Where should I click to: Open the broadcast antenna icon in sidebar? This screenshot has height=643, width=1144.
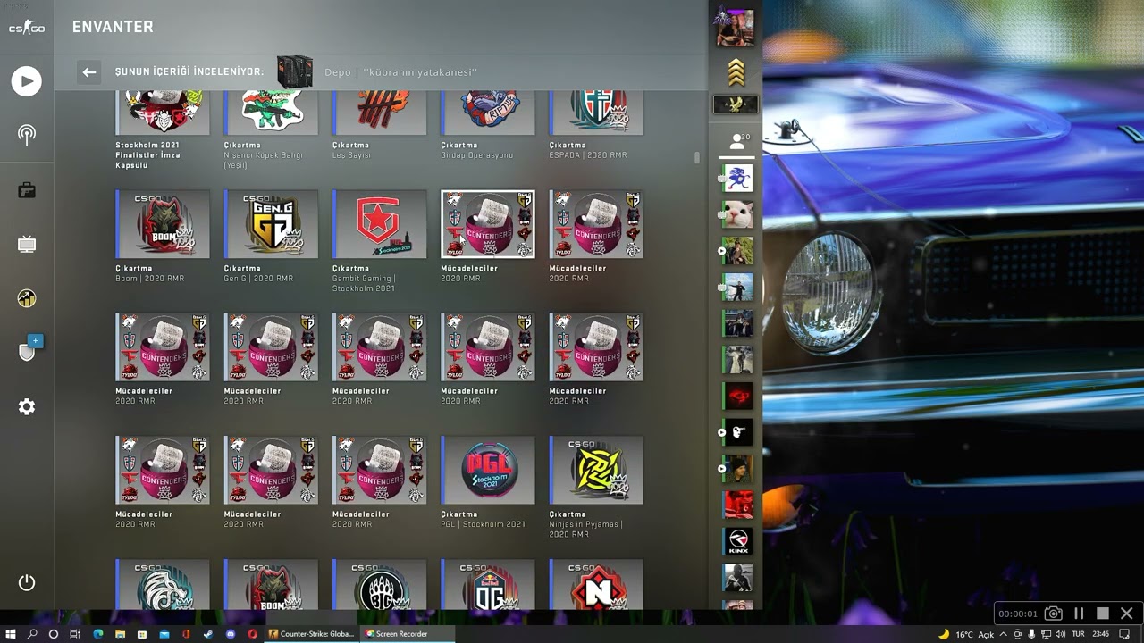coord(27,135)
